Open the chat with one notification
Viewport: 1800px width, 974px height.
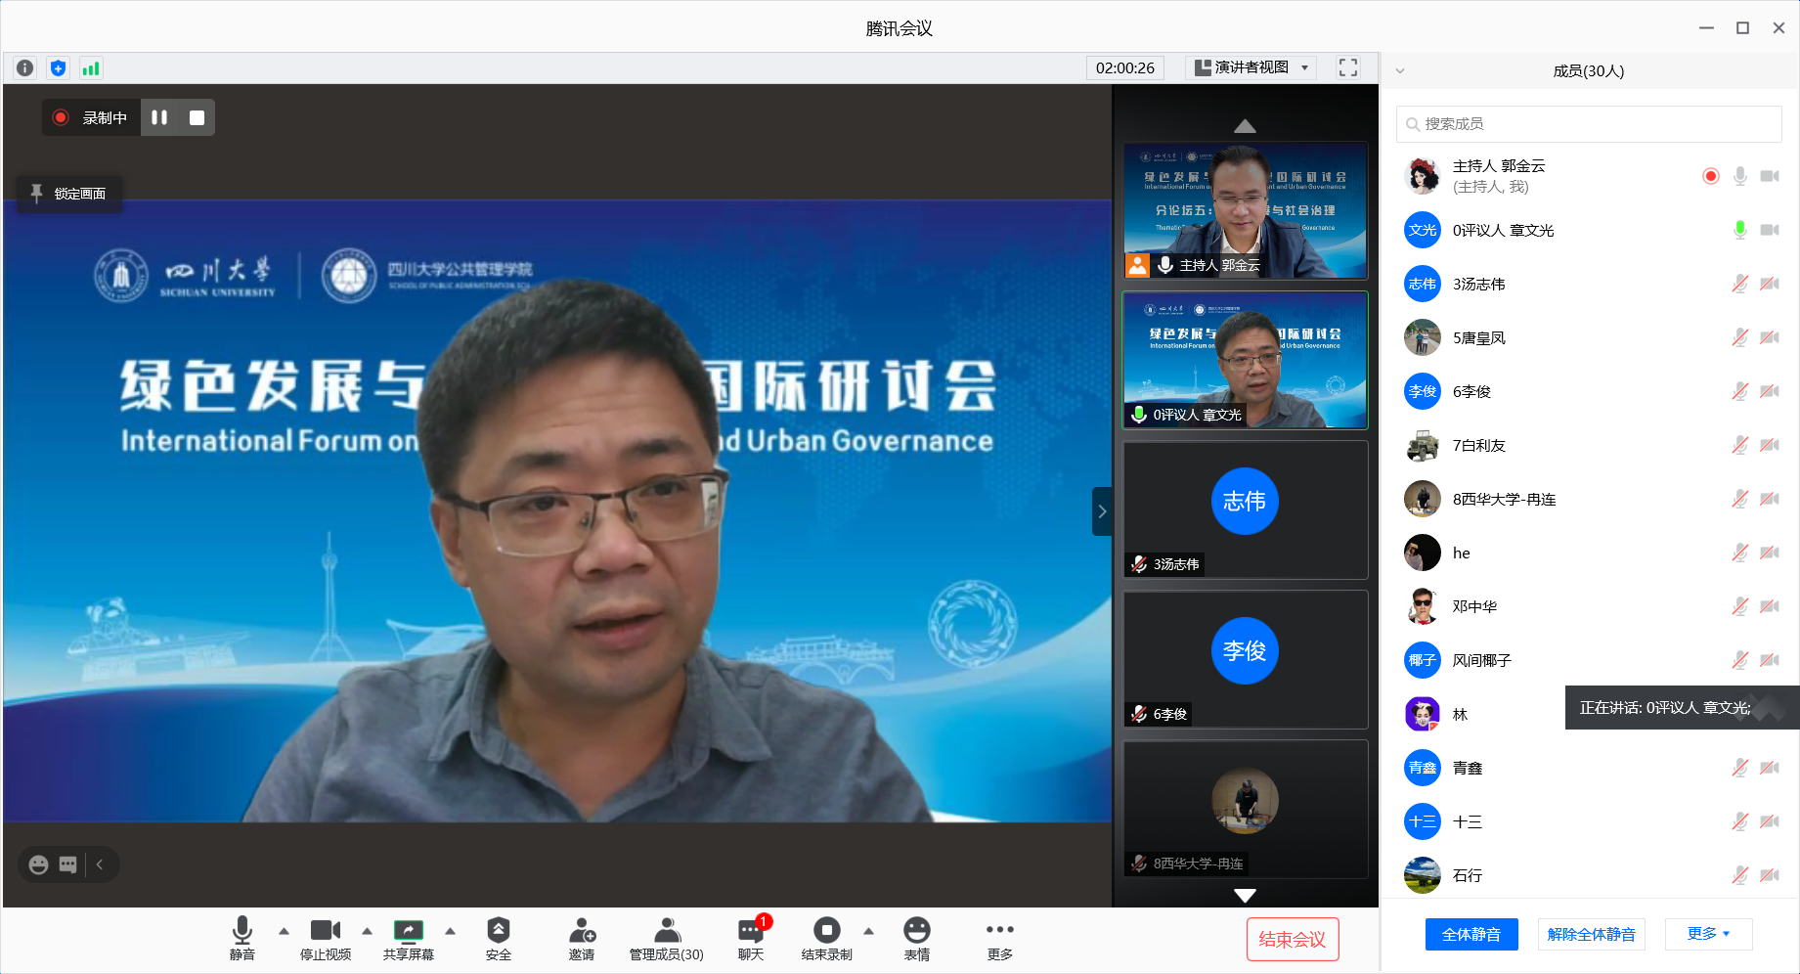750,938
